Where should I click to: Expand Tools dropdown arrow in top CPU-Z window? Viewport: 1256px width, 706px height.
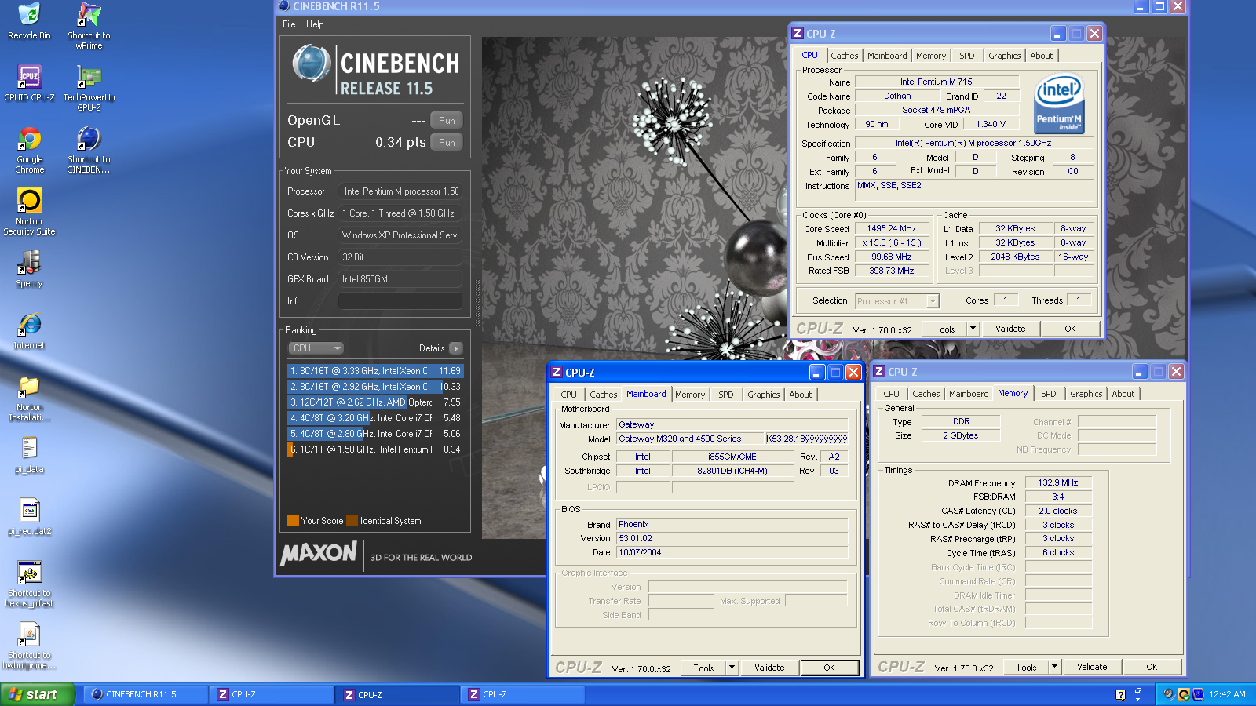(x=973, y=329)
